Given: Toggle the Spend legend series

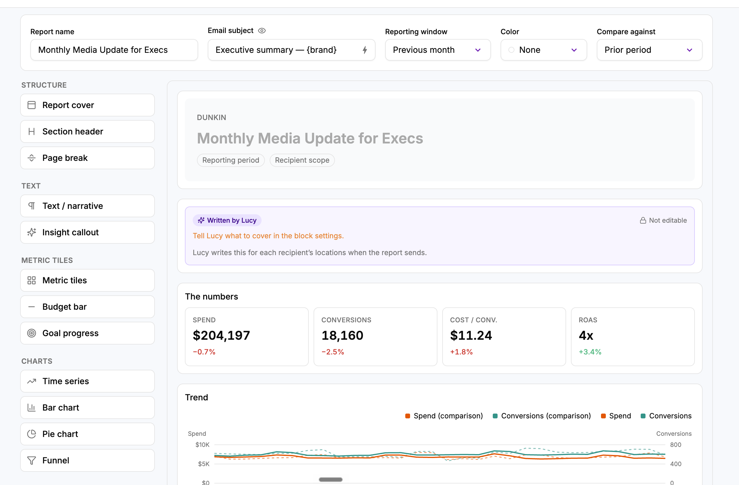Looking at the screenshot, I should (x=616, y=416).
